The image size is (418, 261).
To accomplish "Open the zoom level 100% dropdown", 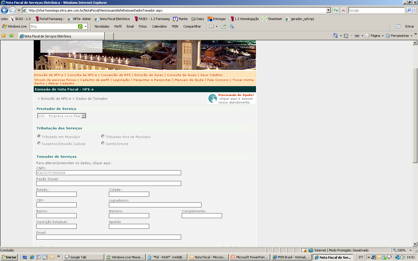I will click(x=410, y=250).
